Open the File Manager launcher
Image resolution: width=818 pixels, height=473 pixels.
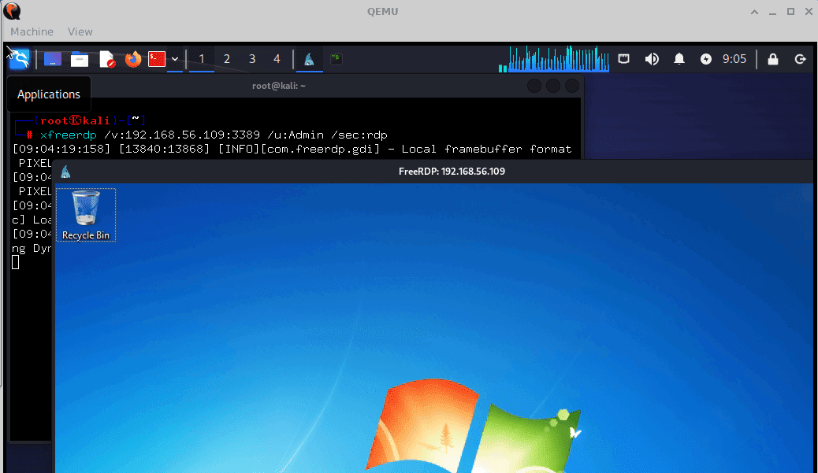coord(80,59)
